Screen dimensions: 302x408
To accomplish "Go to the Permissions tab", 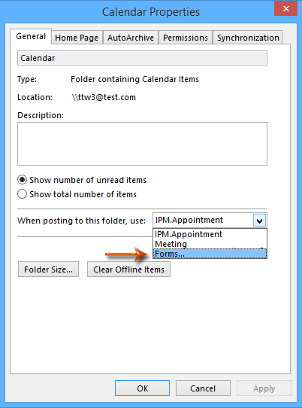I will tap(186, 38).
